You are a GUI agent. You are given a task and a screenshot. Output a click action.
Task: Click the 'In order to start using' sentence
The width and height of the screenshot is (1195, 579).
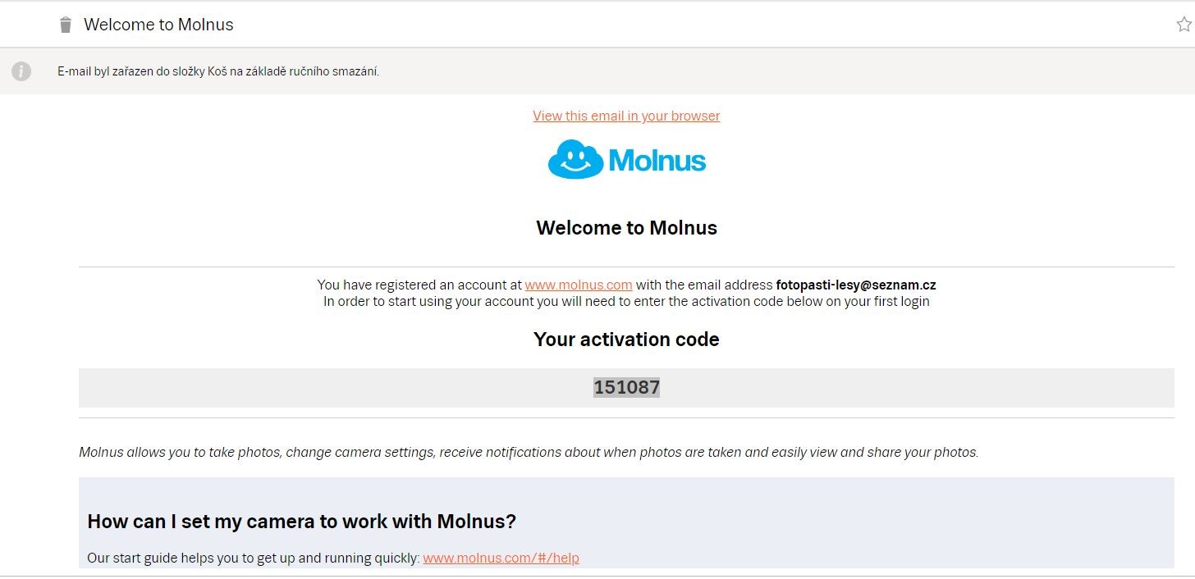coord(626,301)
